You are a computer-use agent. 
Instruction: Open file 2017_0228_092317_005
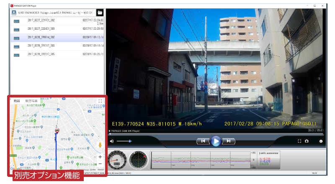(x=41, y=54)
